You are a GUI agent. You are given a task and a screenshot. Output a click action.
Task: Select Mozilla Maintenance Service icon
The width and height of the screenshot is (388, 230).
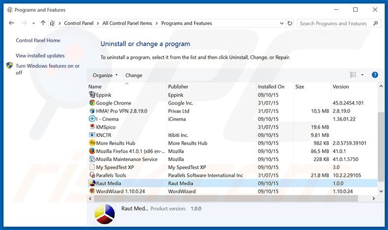point(92,159)
